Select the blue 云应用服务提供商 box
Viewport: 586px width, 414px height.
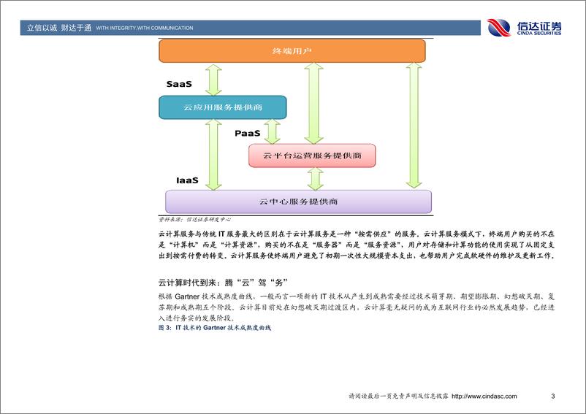click(x=223, y=107)
